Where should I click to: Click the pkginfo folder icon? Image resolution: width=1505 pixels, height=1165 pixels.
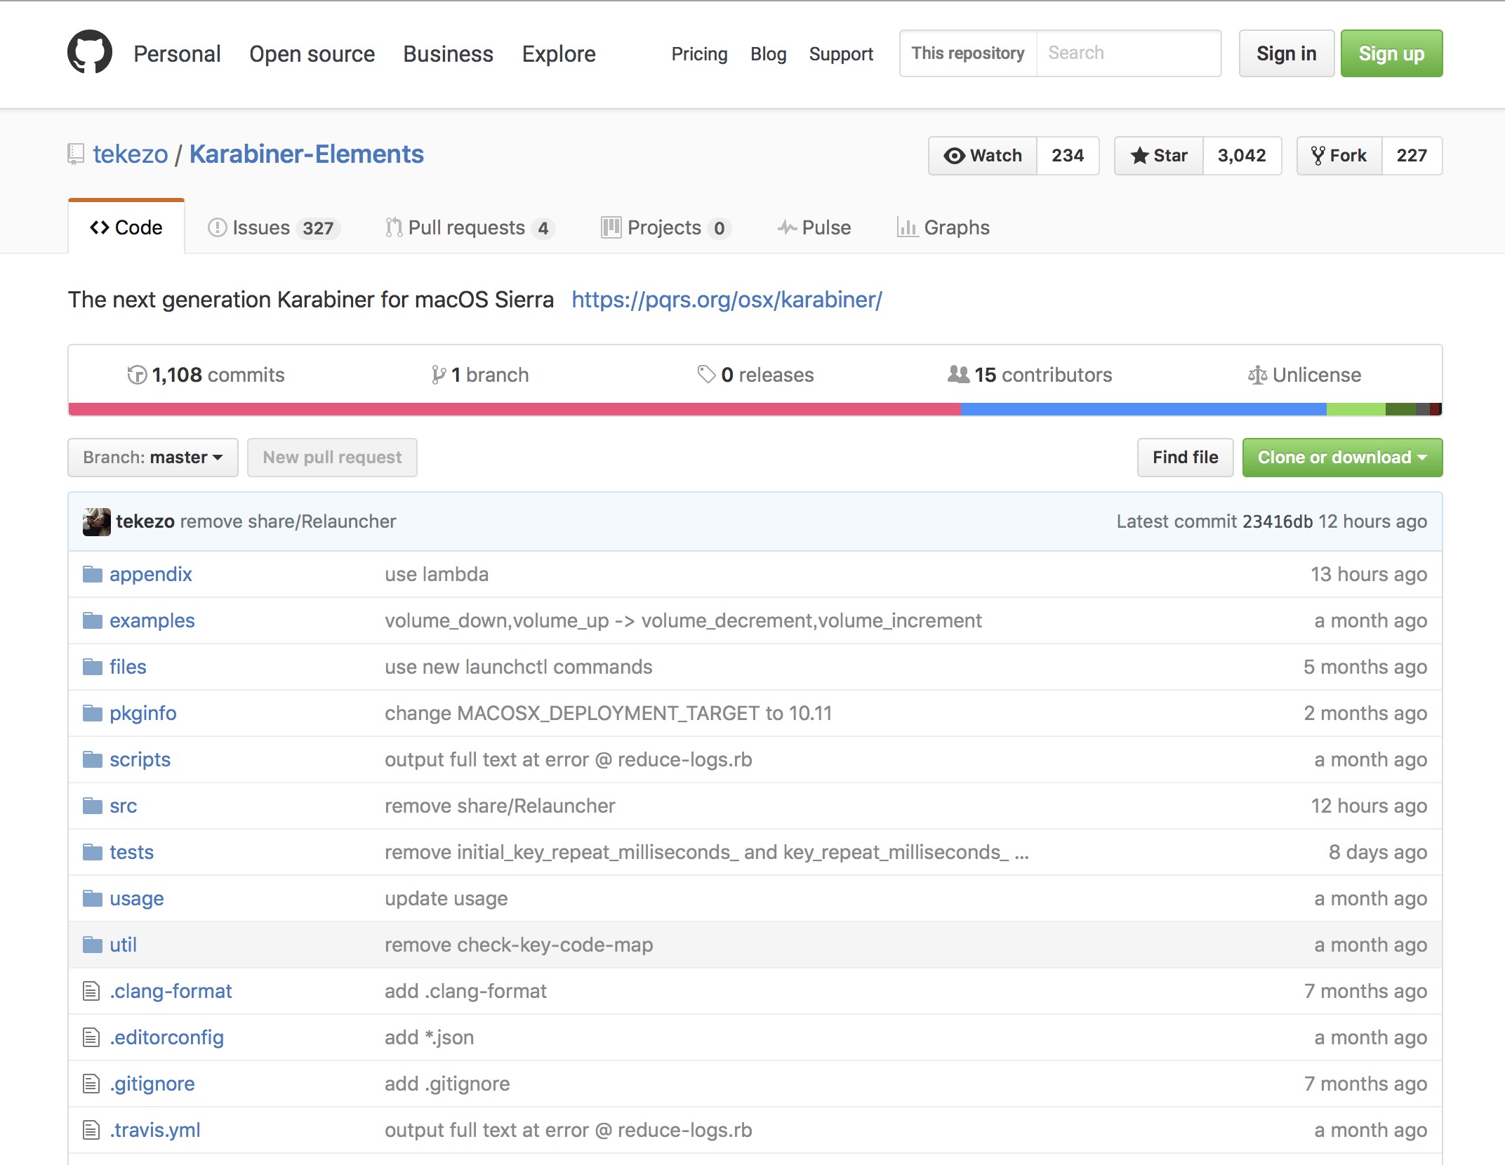[93, 714]
